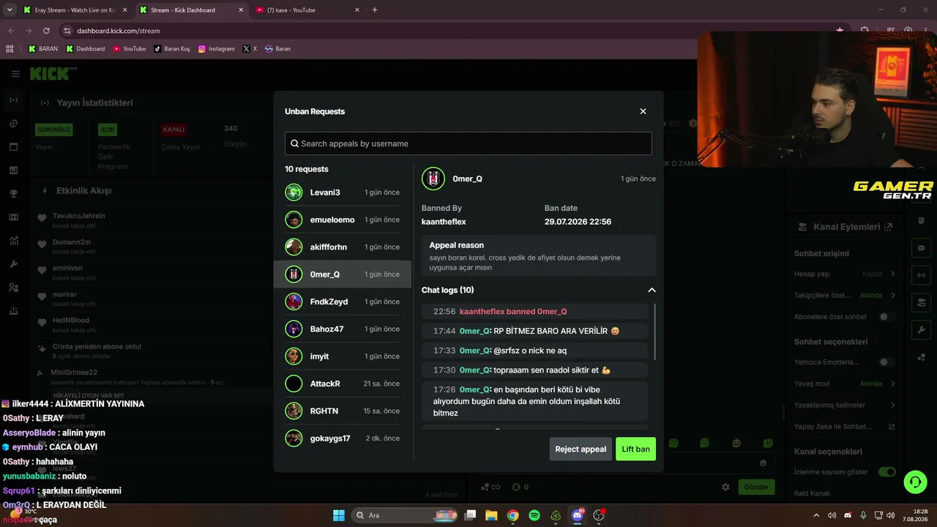
Task: Search appeals by username field
Action: (468, 143)
